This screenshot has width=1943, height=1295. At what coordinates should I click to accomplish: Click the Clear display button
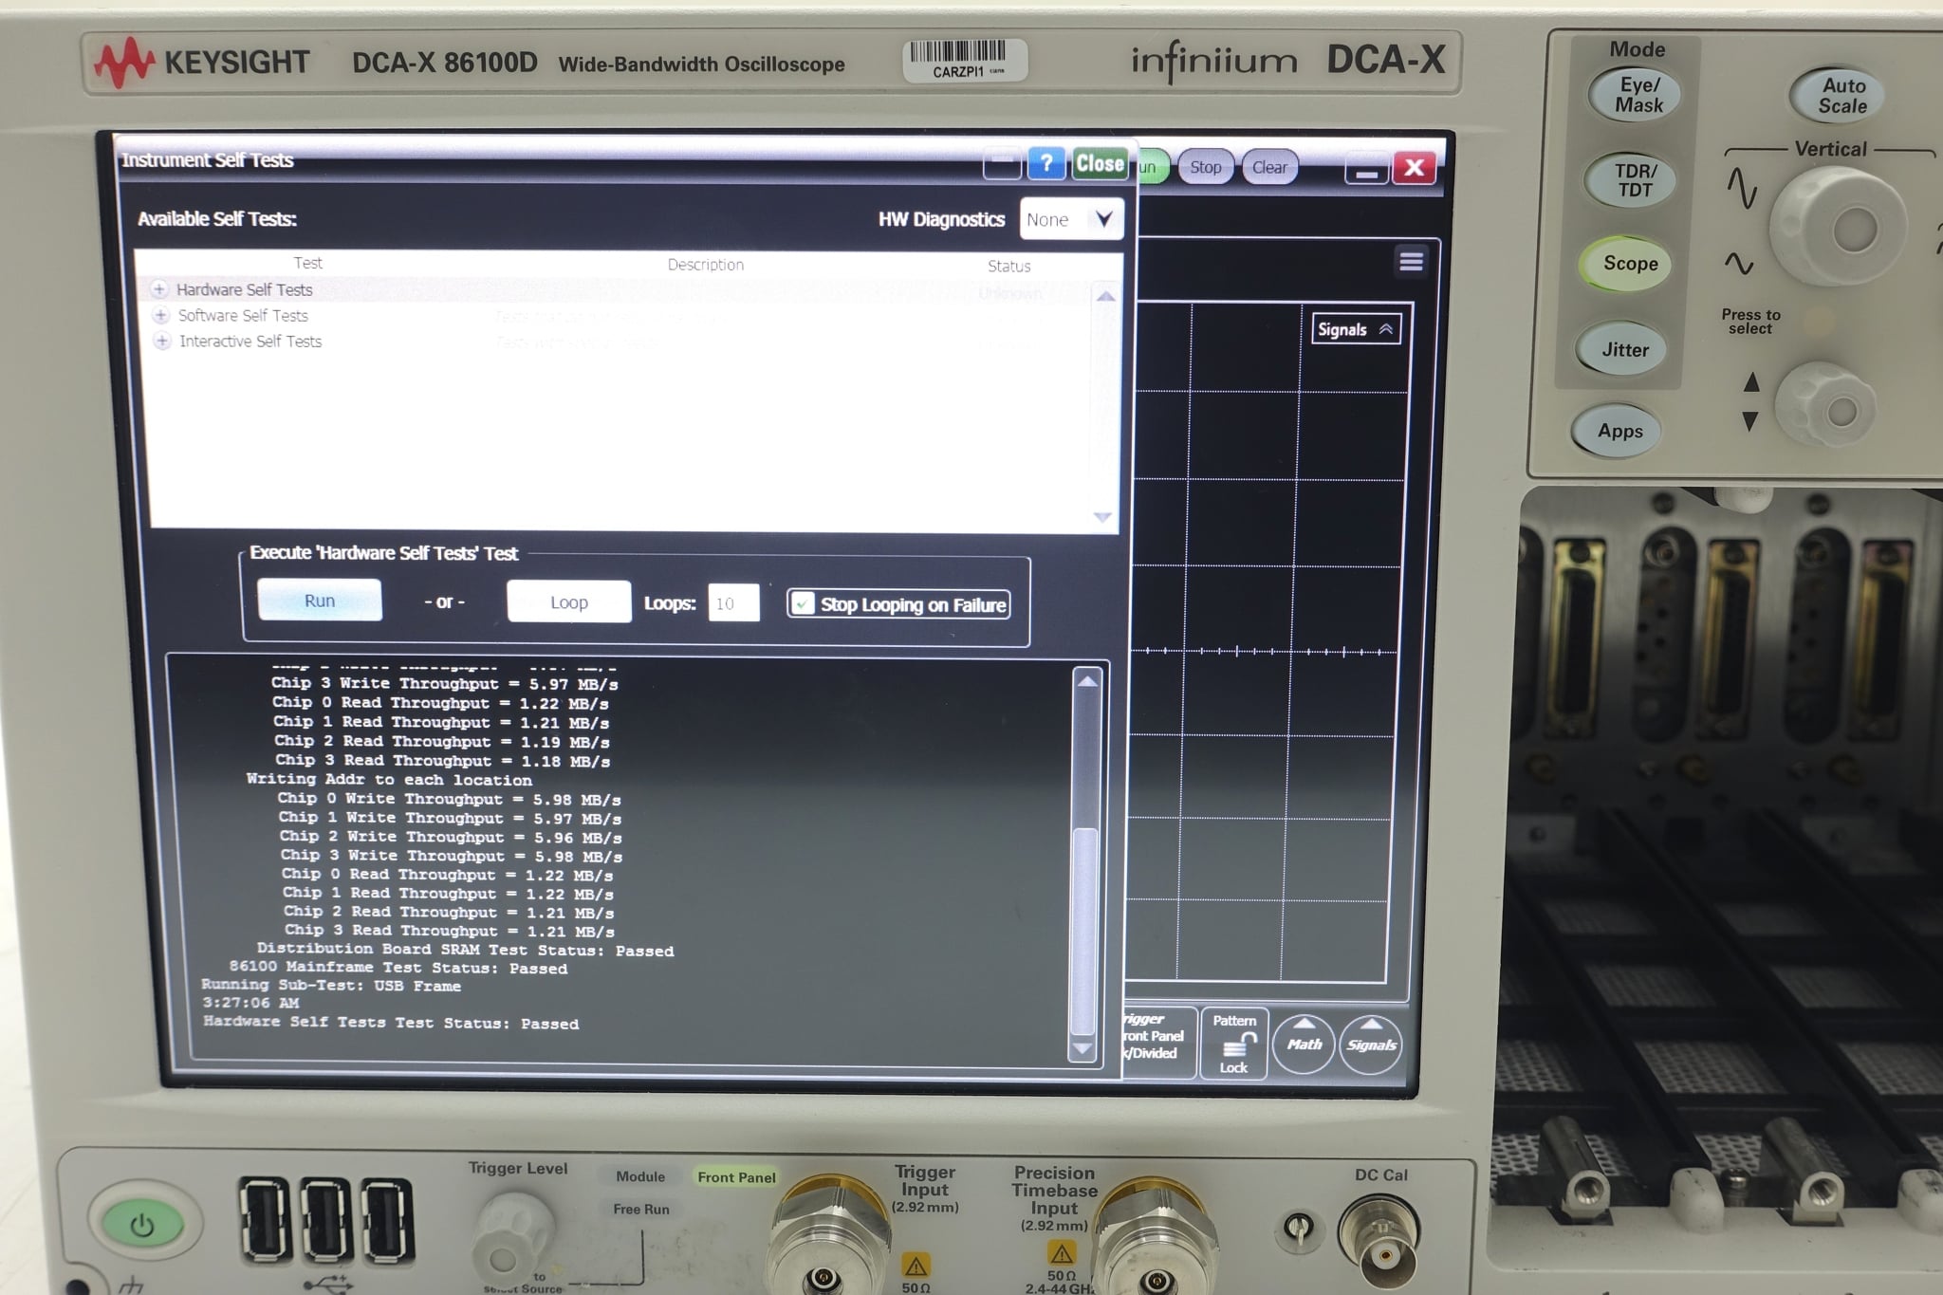click(1268, 168)
